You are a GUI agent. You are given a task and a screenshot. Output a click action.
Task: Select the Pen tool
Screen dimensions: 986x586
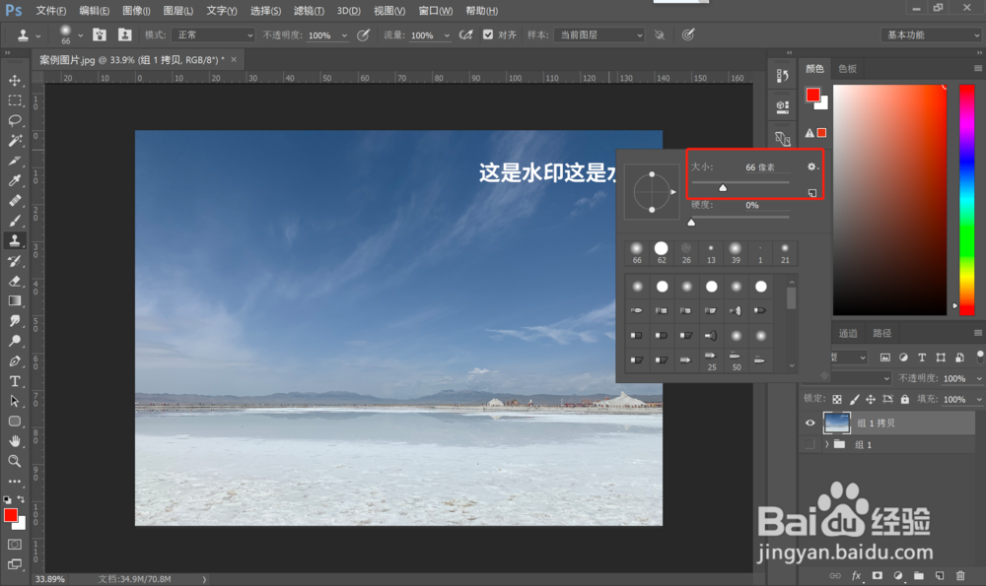tap(15, 361)
